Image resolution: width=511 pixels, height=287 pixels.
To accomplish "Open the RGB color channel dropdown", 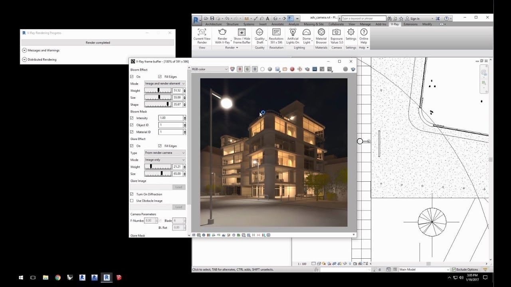I will point(210,69).
